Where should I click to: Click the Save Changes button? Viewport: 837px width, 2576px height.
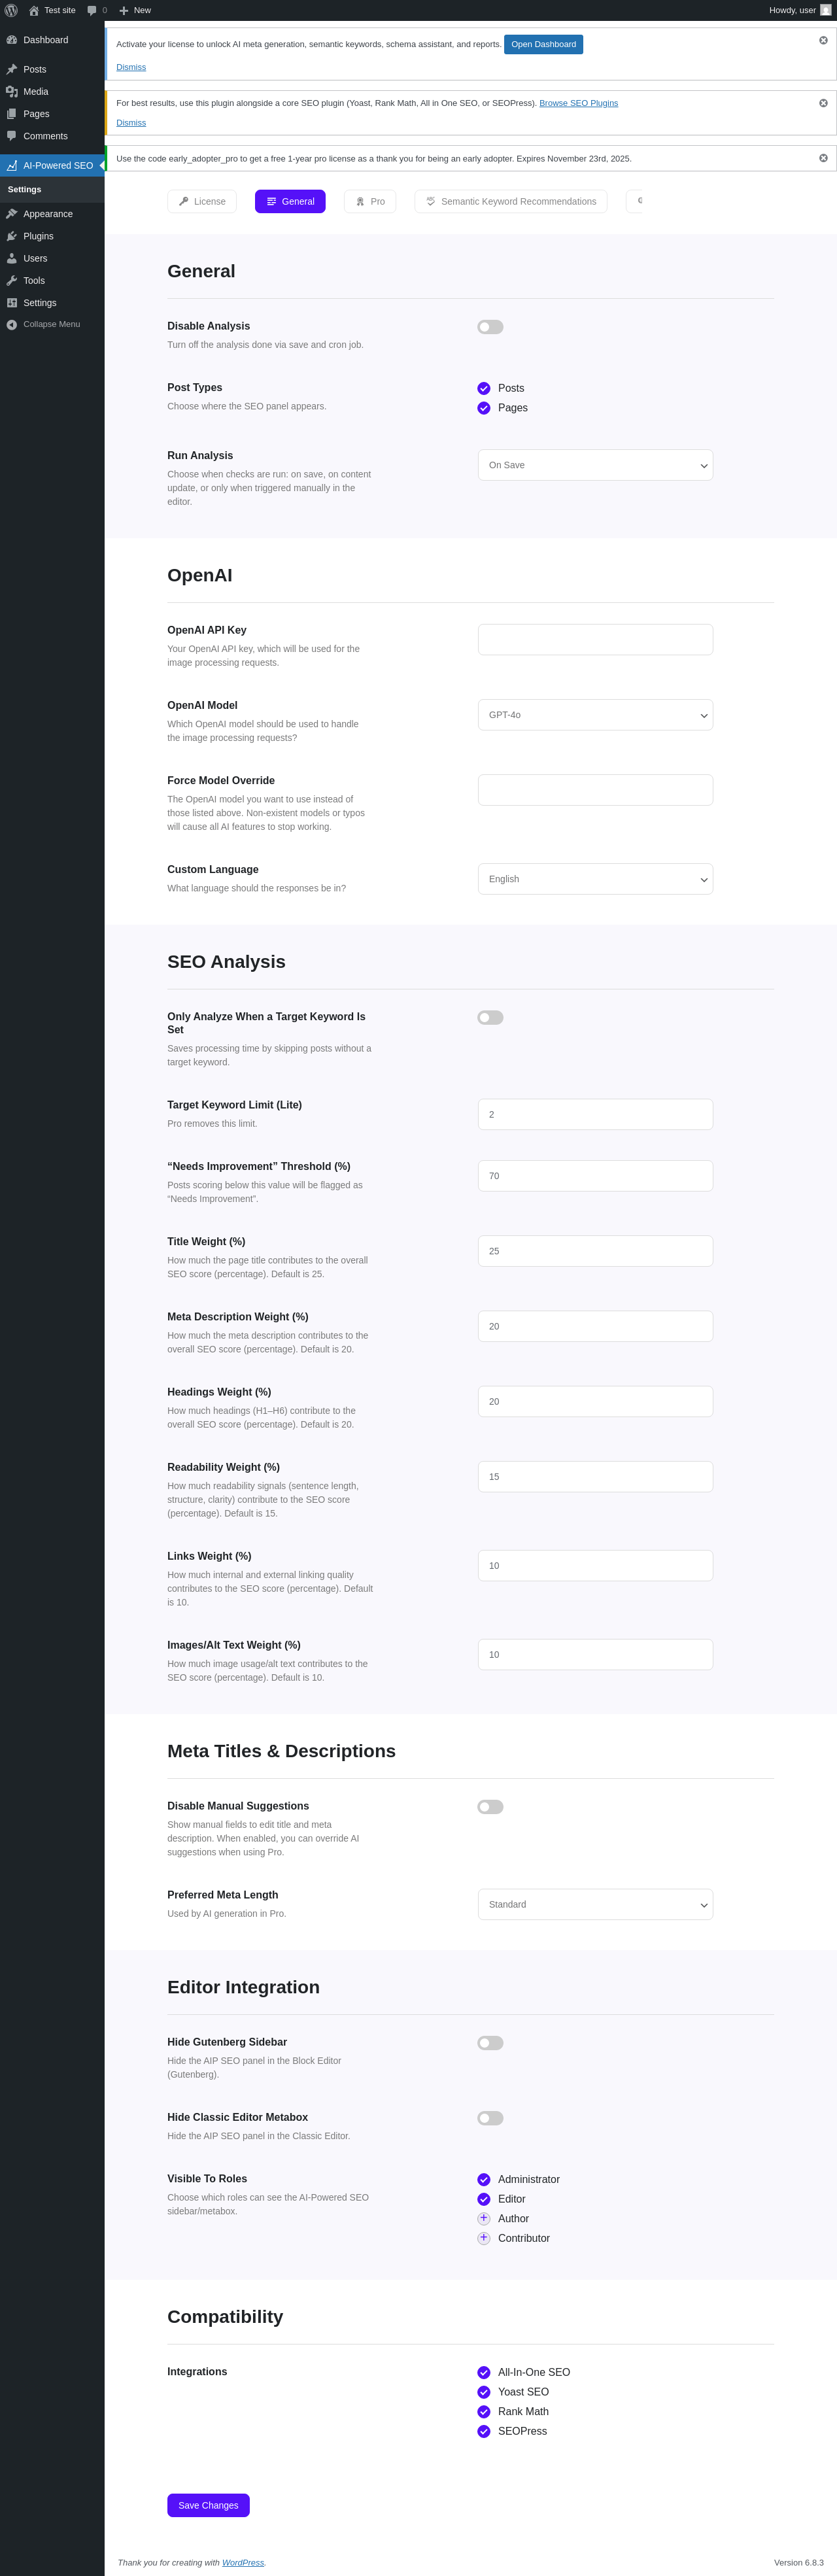coord(208,2505)
